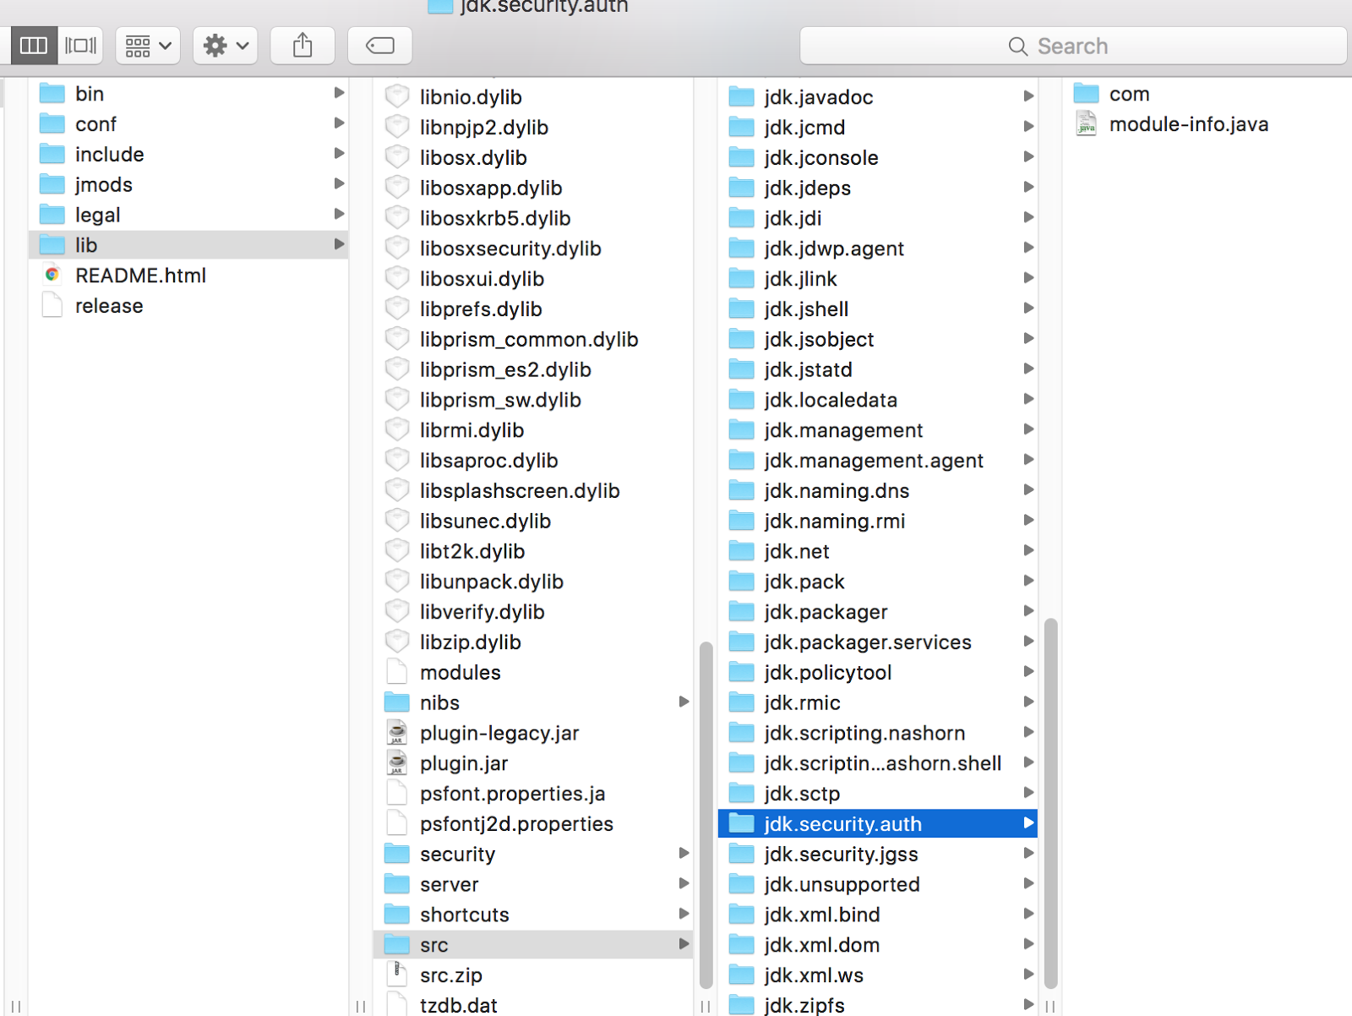This screenshot has width=1352, height=1016.
Task: Open the README.html file
Action: click(140, 275)
